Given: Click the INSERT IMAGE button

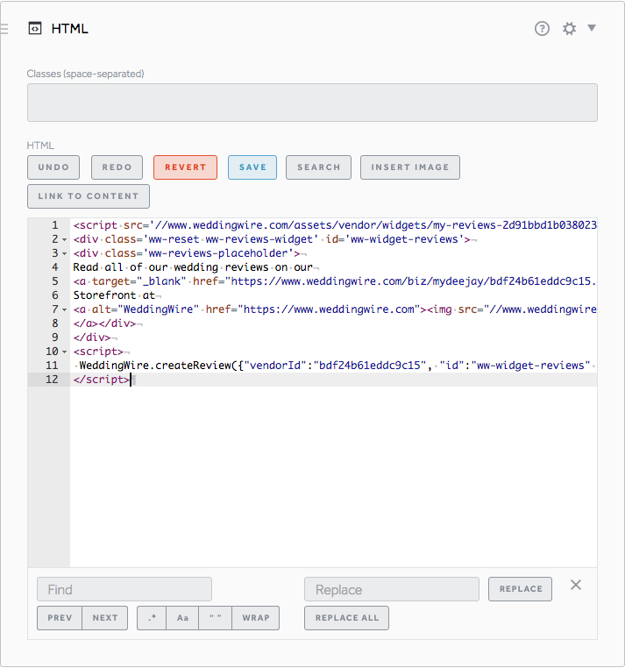Looking at the screenshot, I should pyautogui.click(x=409, y=167).
